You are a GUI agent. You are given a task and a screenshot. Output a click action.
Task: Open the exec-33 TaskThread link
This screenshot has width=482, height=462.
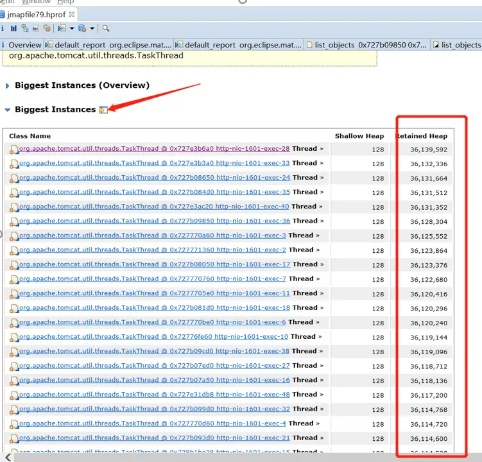[154, 163]
